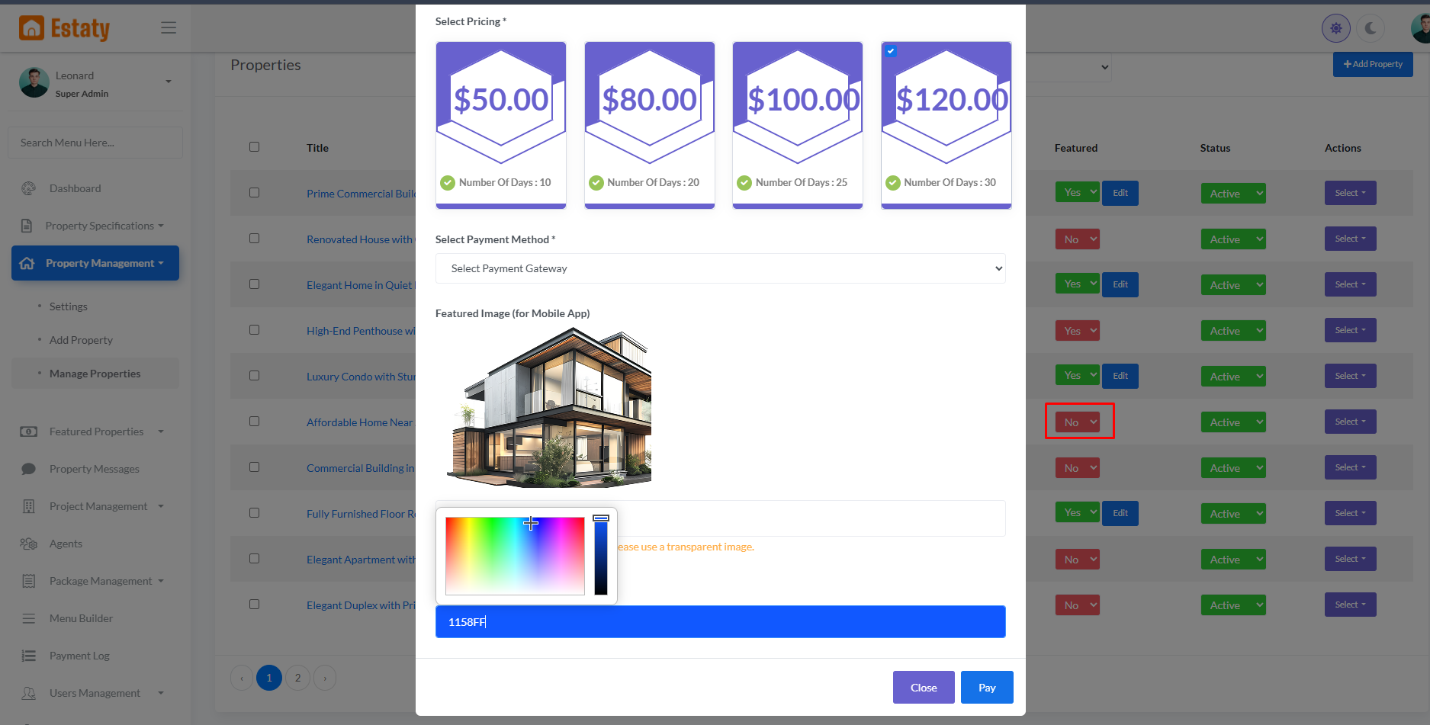Open Featured No dropdown for Elegant Duplex row
The width and height of the screenshot is (1430, 725).
(1078, 605)
